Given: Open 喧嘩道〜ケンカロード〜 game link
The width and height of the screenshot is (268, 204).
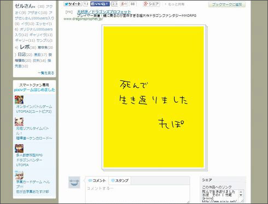Looking at the screenshot, I should tap(34, 138).
